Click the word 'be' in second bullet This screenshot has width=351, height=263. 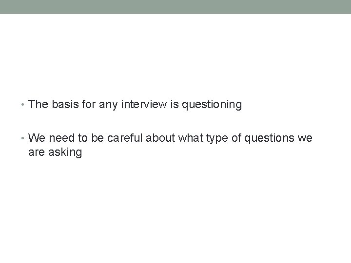97,138
